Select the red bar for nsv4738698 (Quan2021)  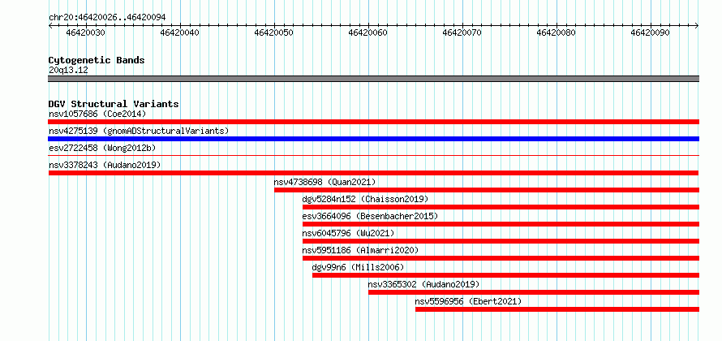[487, 190]
